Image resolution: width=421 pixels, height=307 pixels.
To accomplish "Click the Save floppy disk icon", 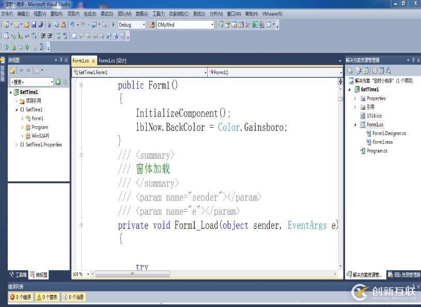I will 34,25.
